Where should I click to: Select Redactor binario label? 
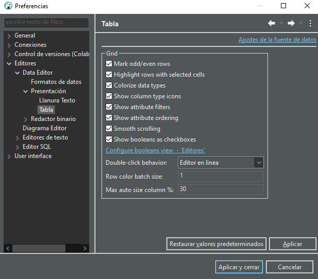pos(53,119)
